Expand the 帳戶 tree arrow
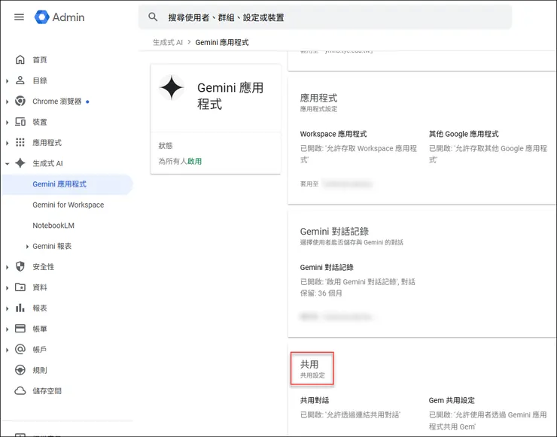 click(x=7, y=350)
